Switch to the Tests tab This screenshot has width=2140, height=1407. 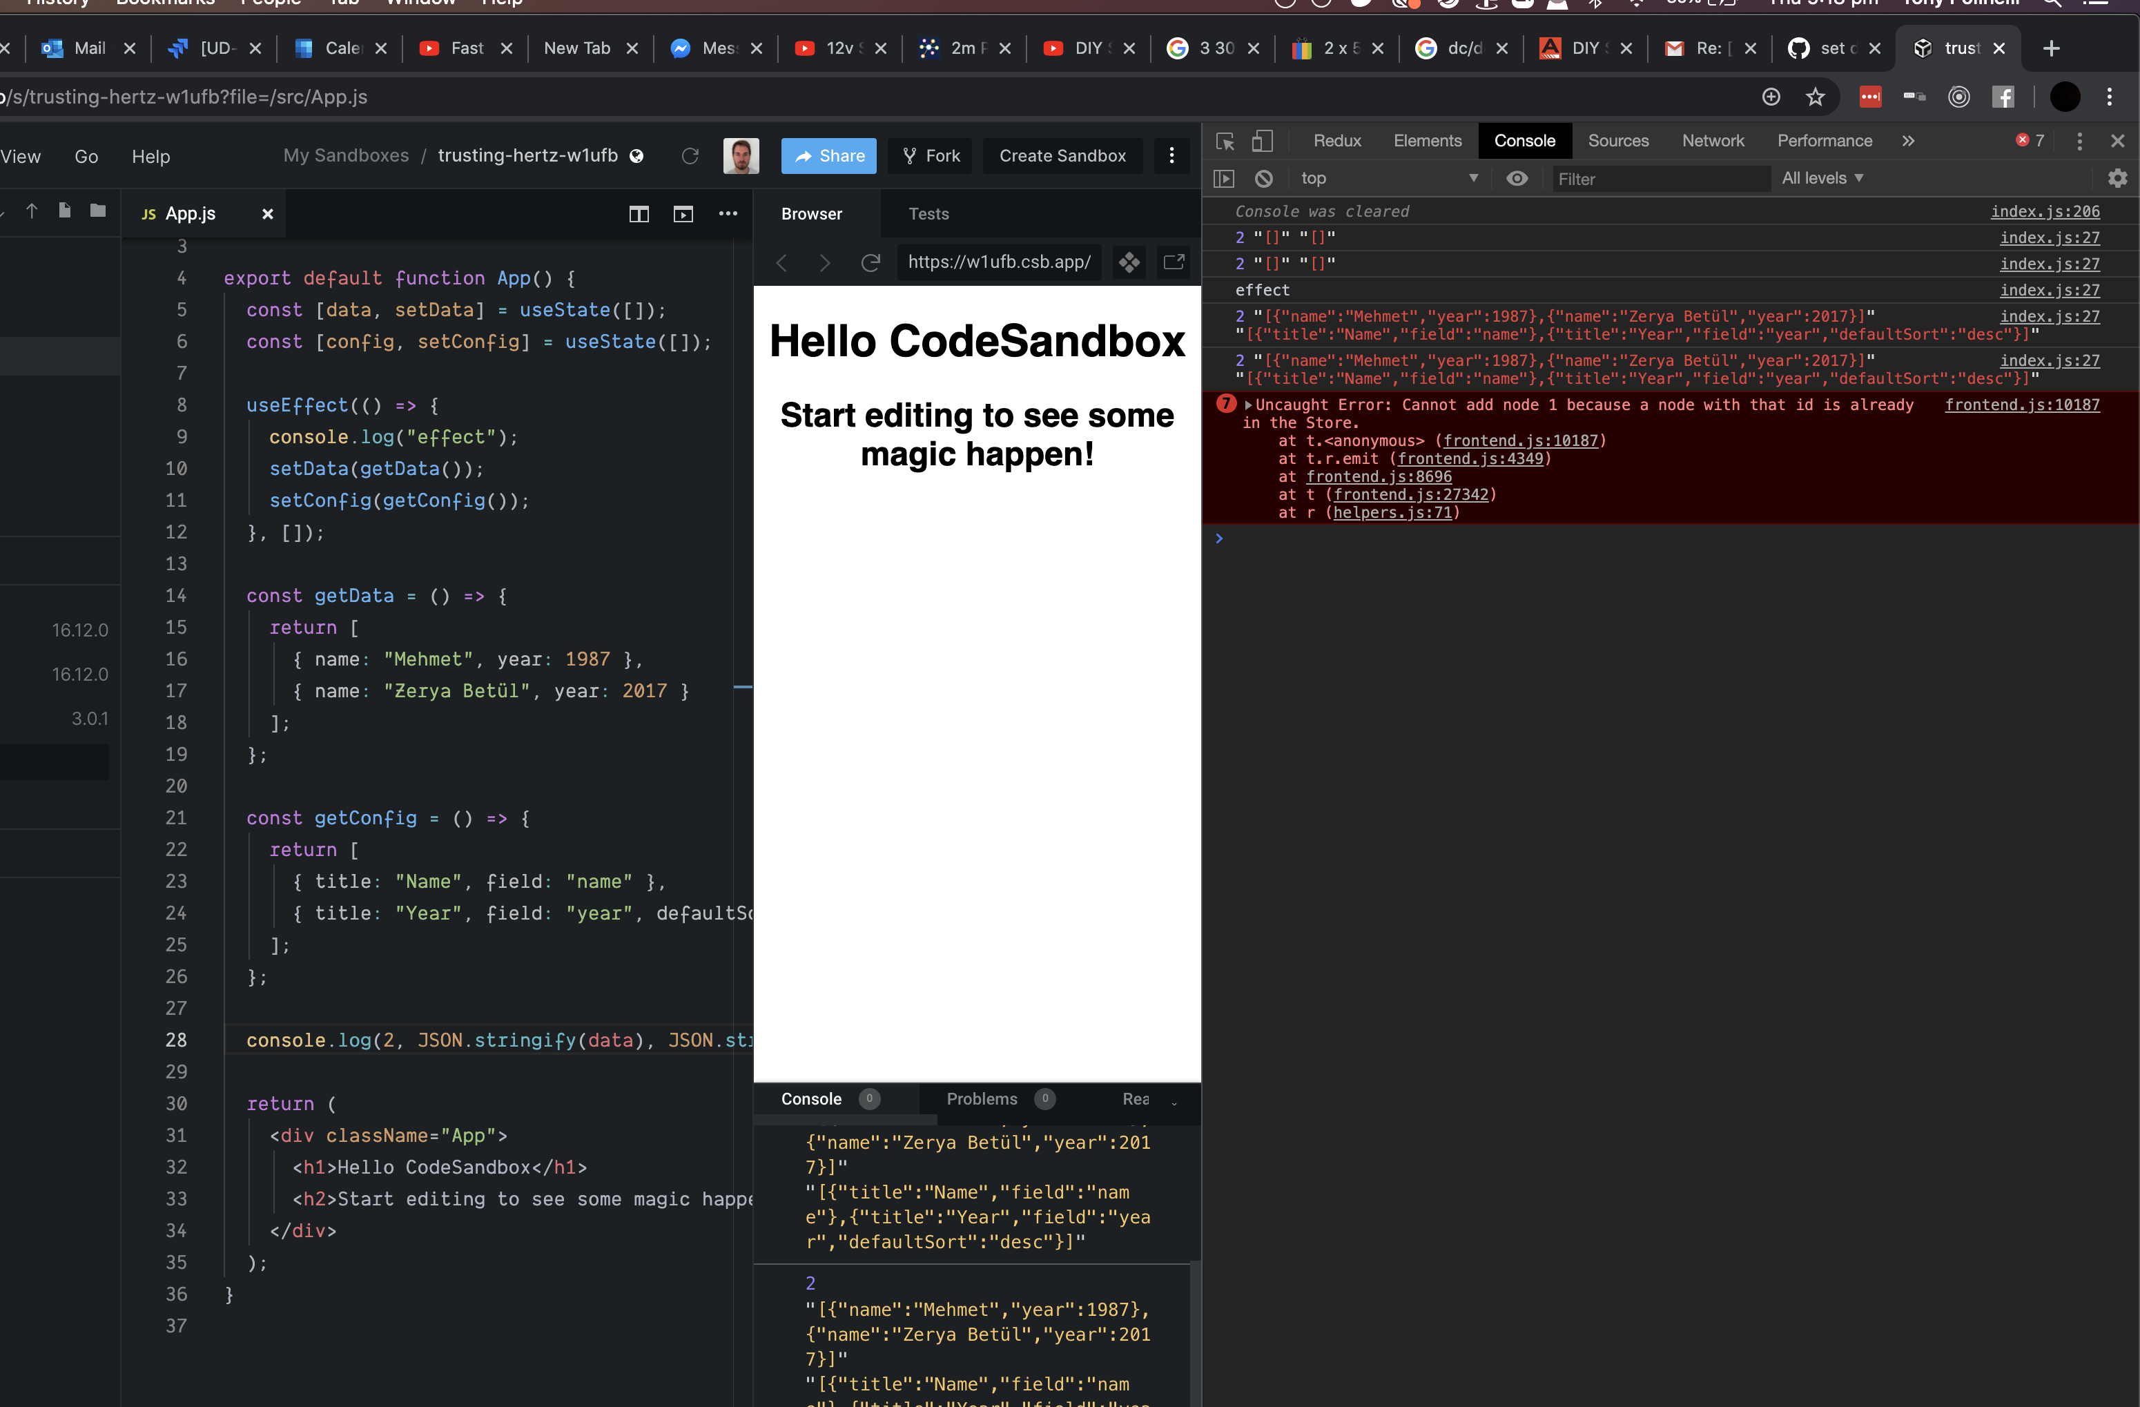point(928,214)
